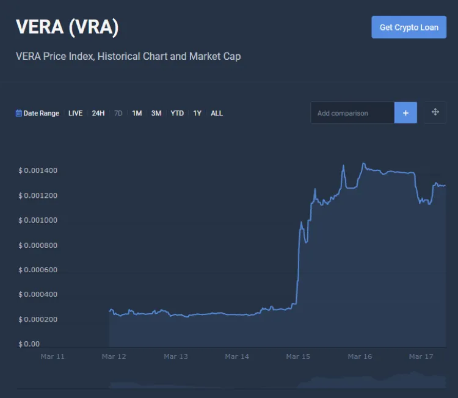Select the 1M time range
This screenshot has width=458, height=398.
[x=137, y=114]
